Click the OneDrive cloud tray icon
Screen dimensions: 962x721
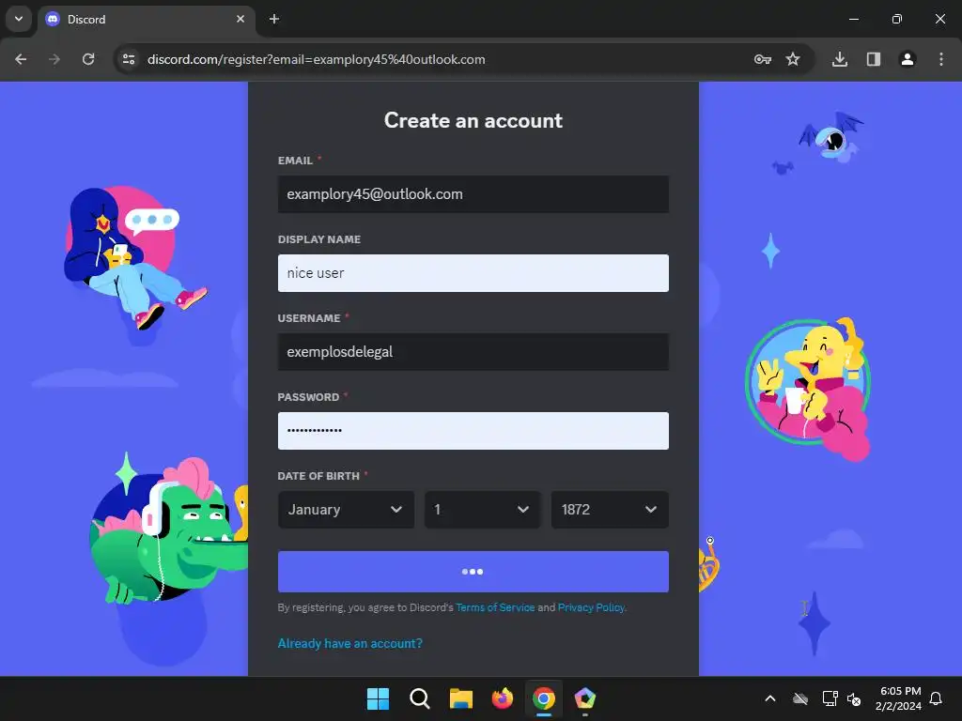[800, 698]
